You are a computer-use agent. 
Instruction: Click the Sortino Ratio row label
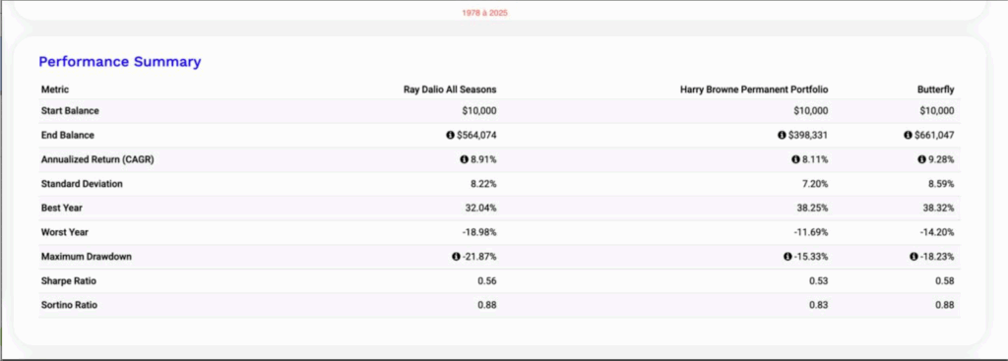tap(70, 305)
